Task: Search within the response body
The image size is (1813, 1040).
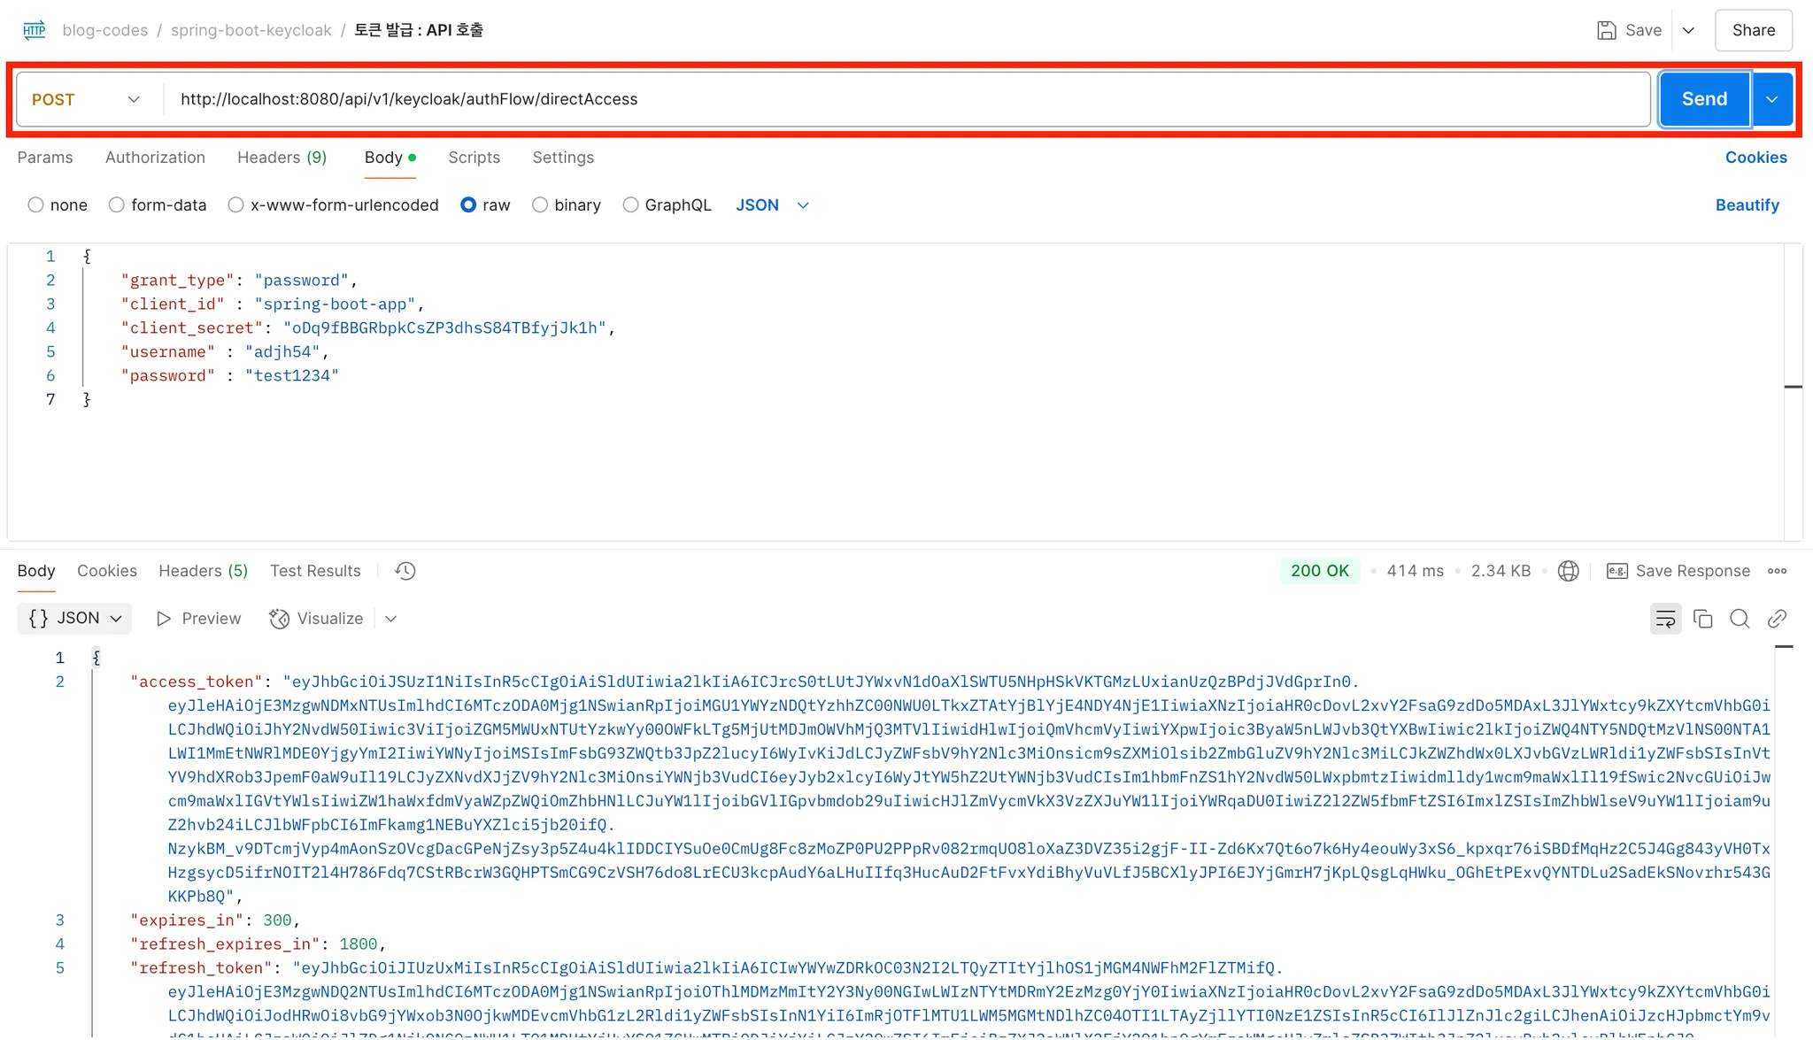Action: pyautogui.click(x=1740, y=619)
